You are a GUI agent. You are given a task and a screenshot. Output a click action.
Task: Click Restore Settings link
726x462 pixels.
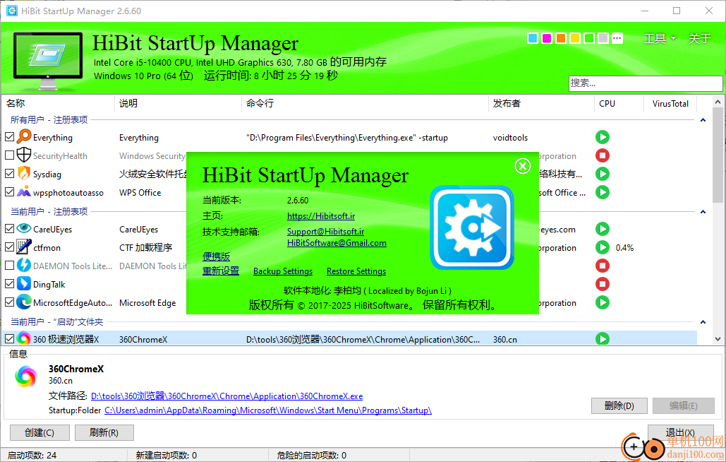[356, 271]
